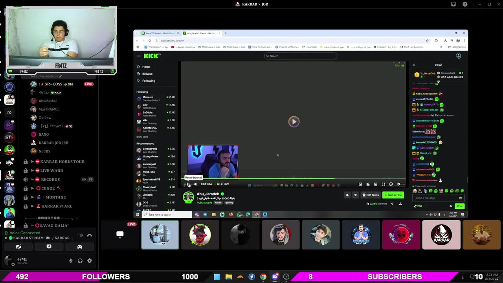The image size is (503, 283).
Task: Open Discord user settings gear
Action: coord(90,261)
